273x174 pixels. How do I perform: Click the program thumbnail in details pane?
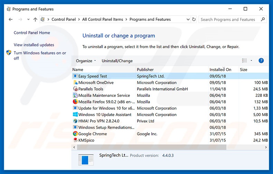(x=86, y=160)
